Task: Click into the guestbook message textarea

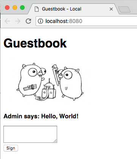Action: pos(30,134)
